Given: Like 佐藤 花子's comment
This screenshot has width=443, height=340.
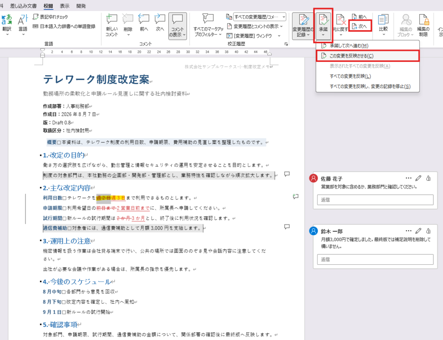Looking at the screenshot, I should pos(429,178).
